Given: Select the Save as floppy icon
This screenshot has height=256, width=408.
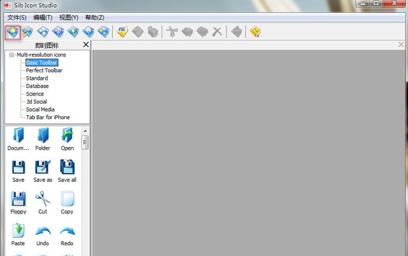Looking at the screenshot, I should [x=43, y=171].
